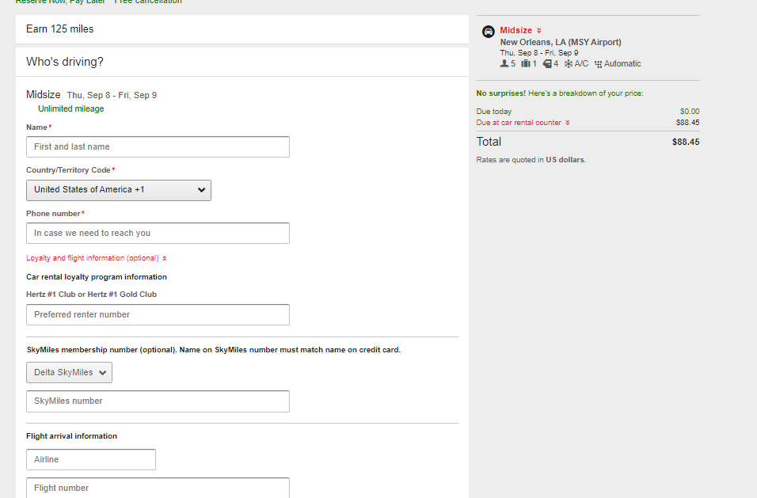Click New Orleans, LA (MSY Airport) text
This screenshot has width=757, height=498.
[561, 43]
